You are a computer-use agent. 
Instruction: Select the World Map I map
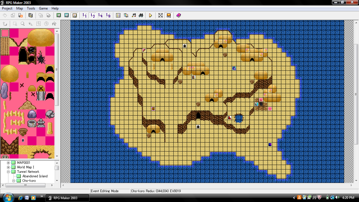(26, 167)
